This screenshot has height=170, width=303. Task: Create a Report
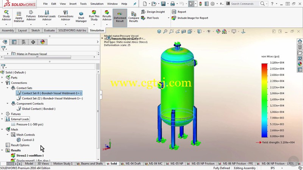pos(179,12)
